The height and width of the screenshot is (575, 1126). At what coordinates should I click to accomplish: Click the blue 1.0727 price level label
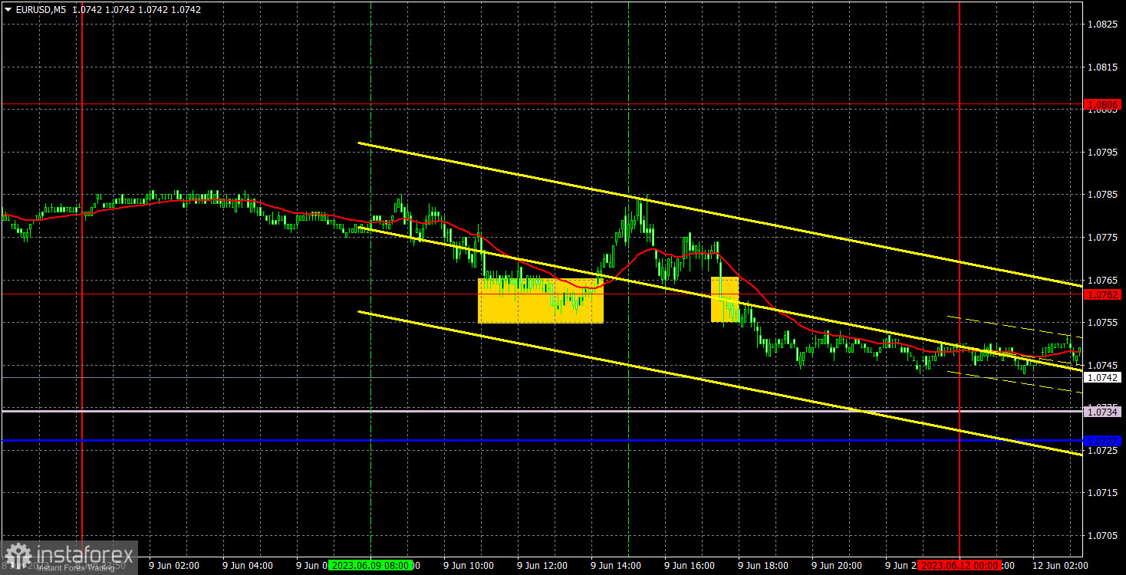pyautogui.click(x=1103, y=441)
